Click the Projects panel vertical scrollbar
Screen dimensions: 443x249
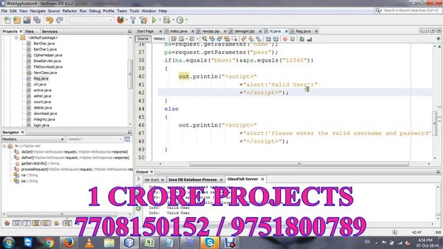click(x=130, y=74)
